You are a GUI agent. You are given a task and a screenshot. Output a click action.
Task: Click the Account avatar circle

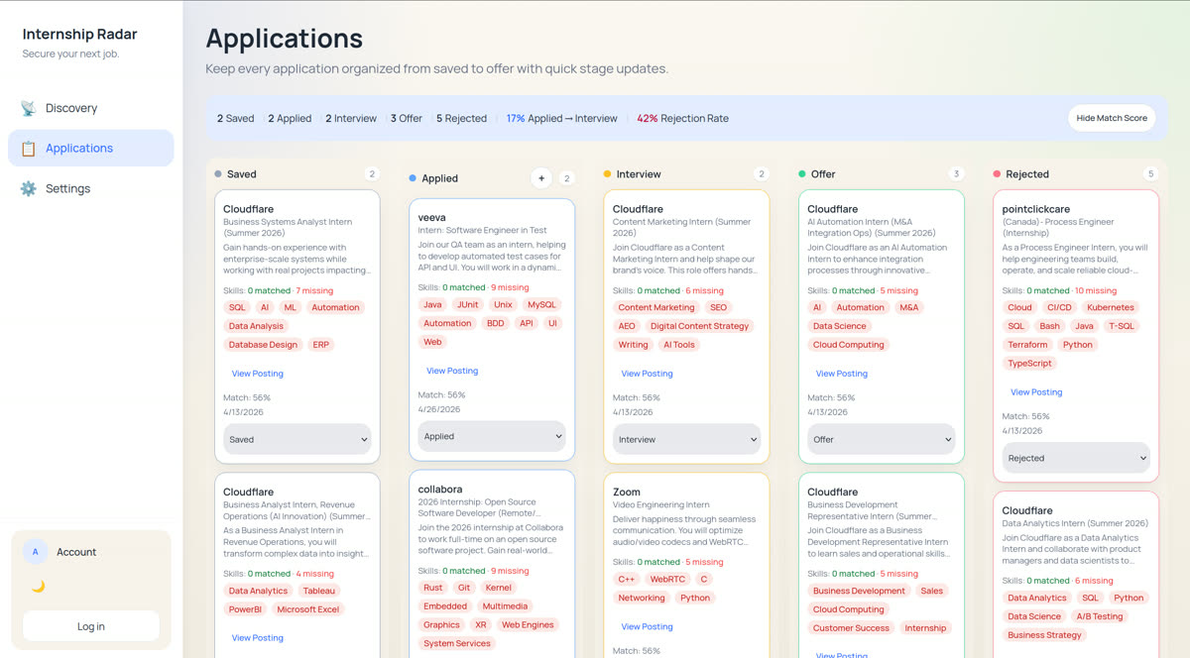tap(35, 552)
